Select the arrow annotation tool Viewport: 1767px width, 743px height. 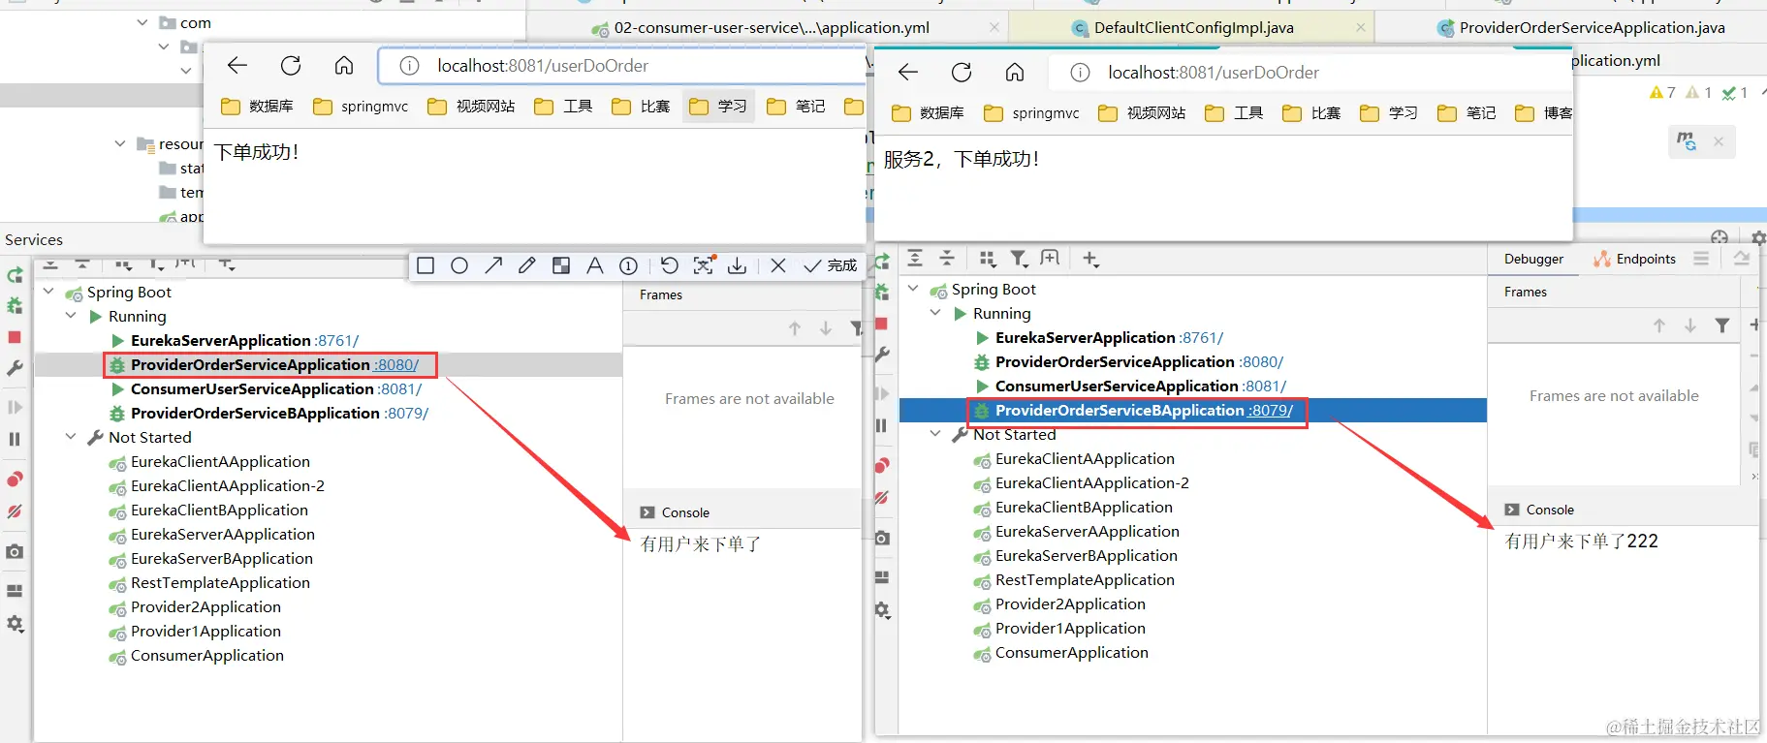coord(493,265)
